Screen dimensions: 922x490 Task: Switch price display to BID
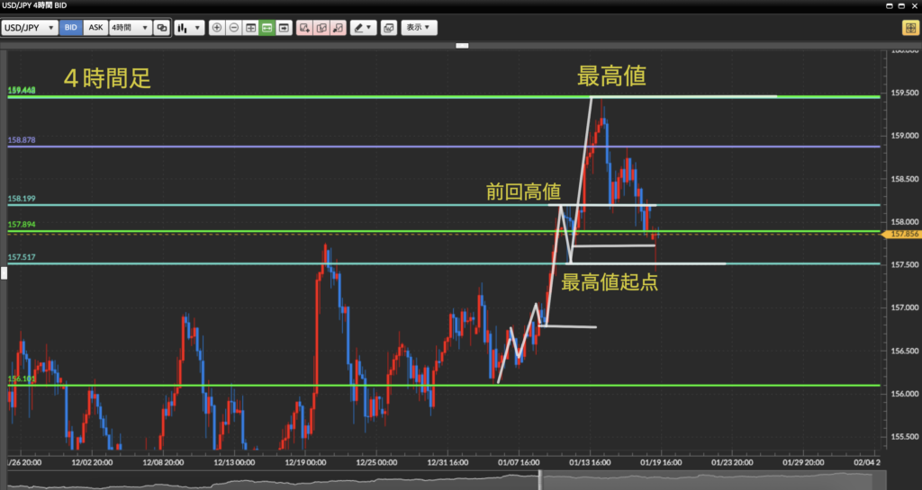pyautogui.click(x=71, y=28)
